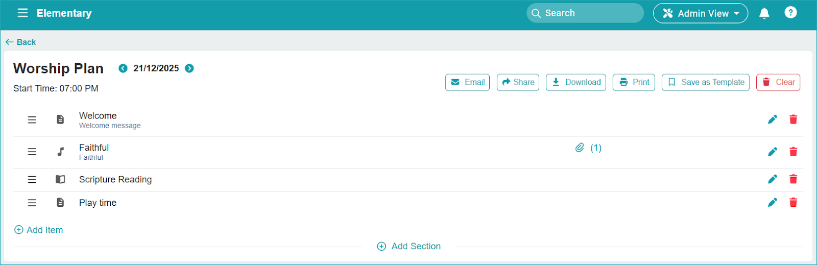This screenshot has height=265, width=817.
Task: Download the worship plan
Action: click(x=575, y=82)
